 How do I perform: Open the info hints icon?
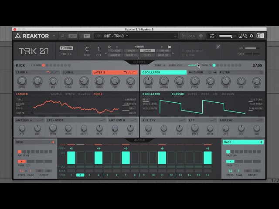(x=201, y=36)
